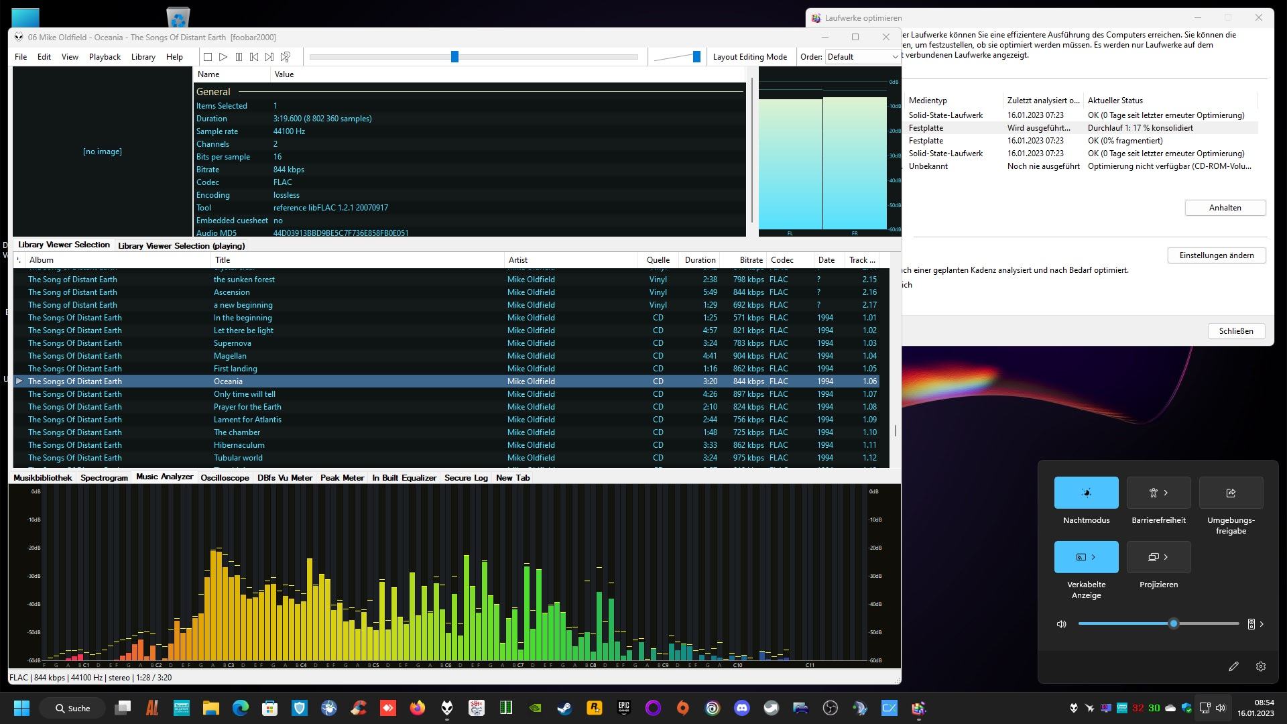Expand the Barrierefreiheit quick settings tile
This screenshot has height=724, width=1287.
[1158, 493]
